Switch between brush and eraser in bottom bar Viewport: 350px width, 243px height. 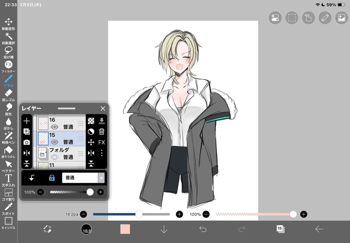click(47, 229)
